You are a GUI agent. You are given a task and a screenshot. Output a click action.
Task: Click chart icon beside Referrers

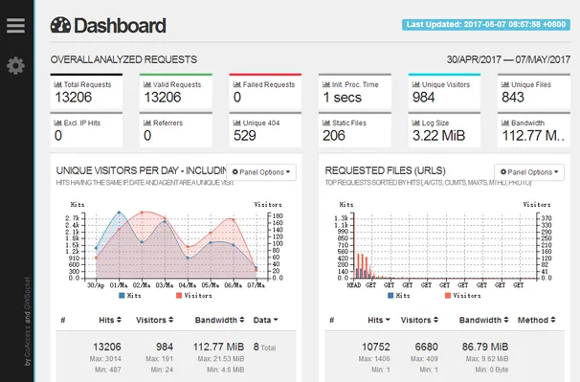click(x=147, y=123)
